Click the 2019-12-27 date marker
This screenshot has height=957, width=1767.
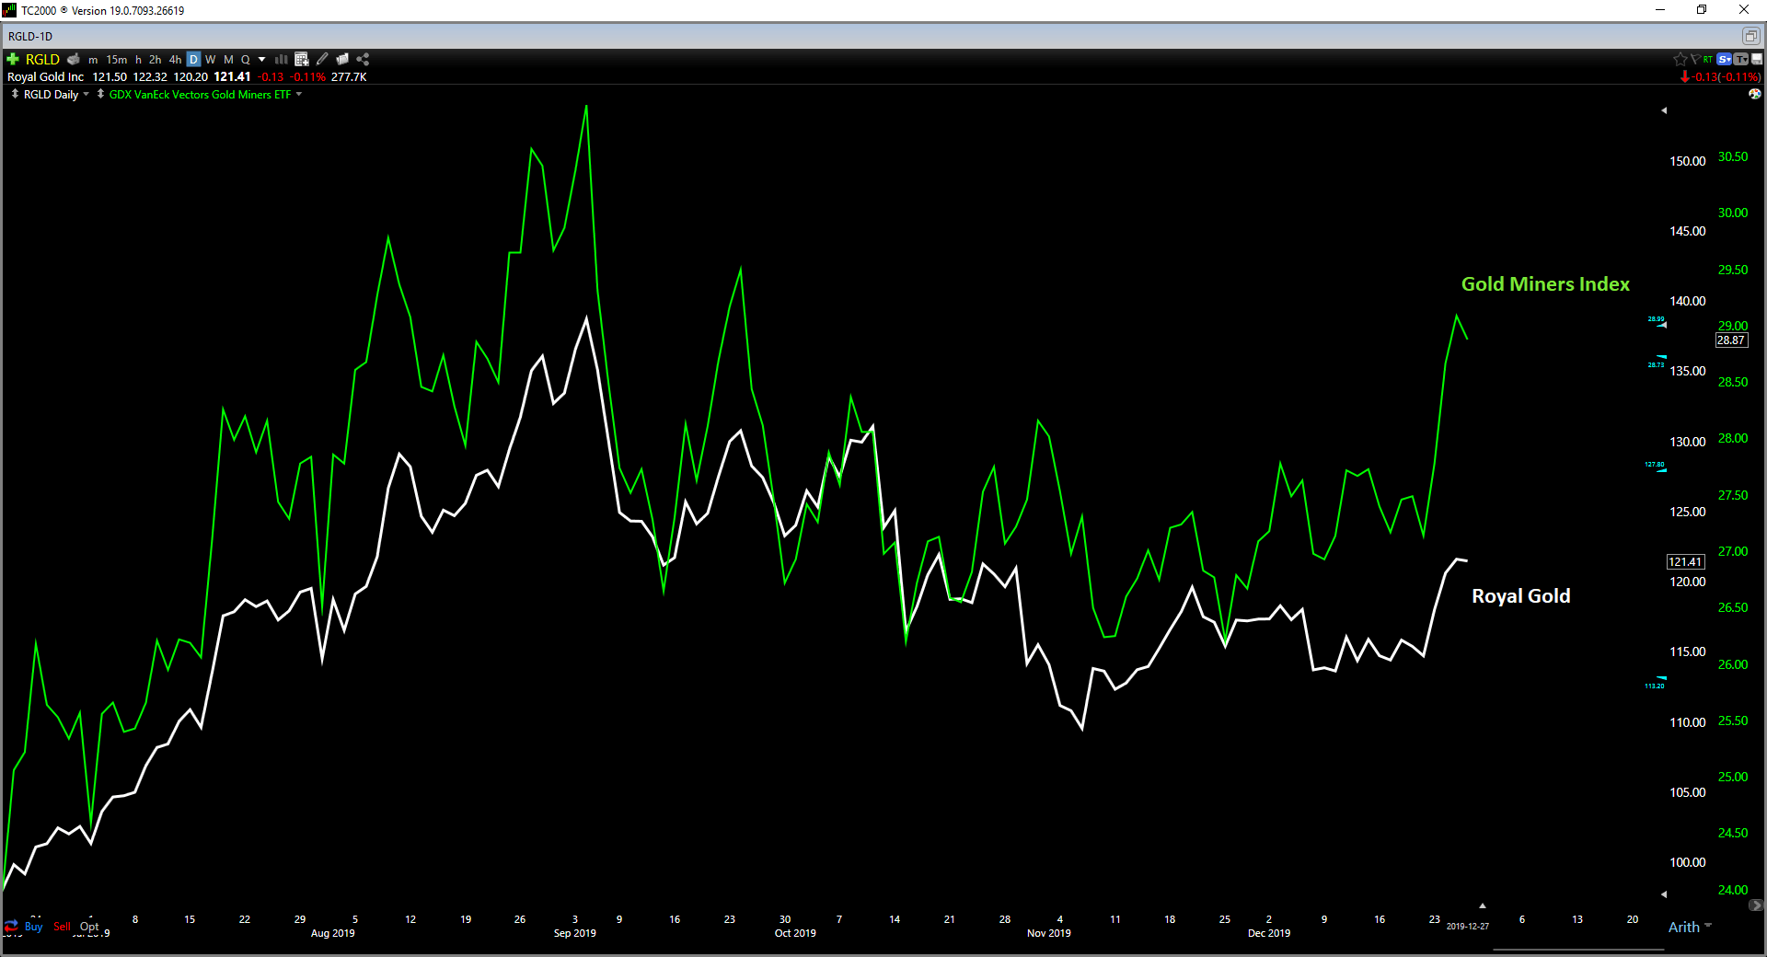pos(1468,927)
